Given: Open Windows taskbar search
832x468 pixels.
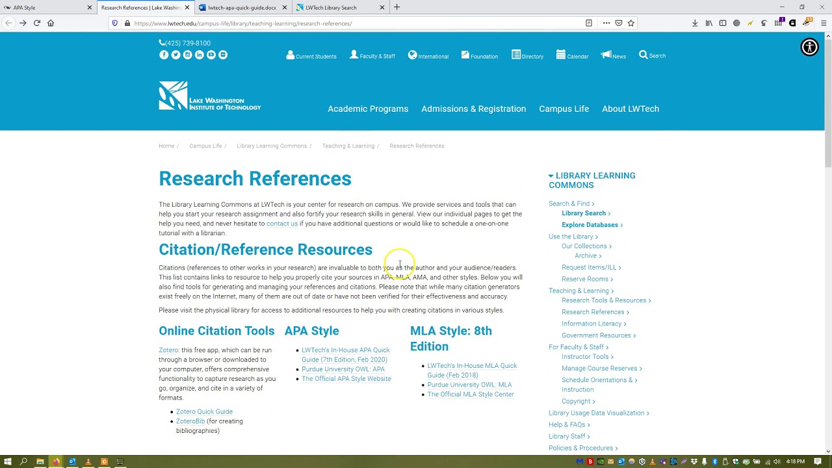Looking at the screenshot, I should (23, 461).
